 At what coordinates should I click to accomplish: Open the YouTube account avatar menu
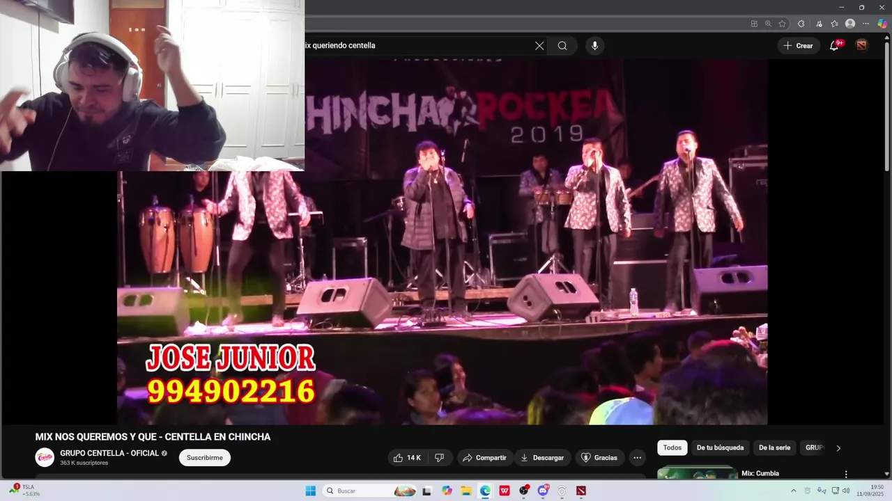click(863, 46)
